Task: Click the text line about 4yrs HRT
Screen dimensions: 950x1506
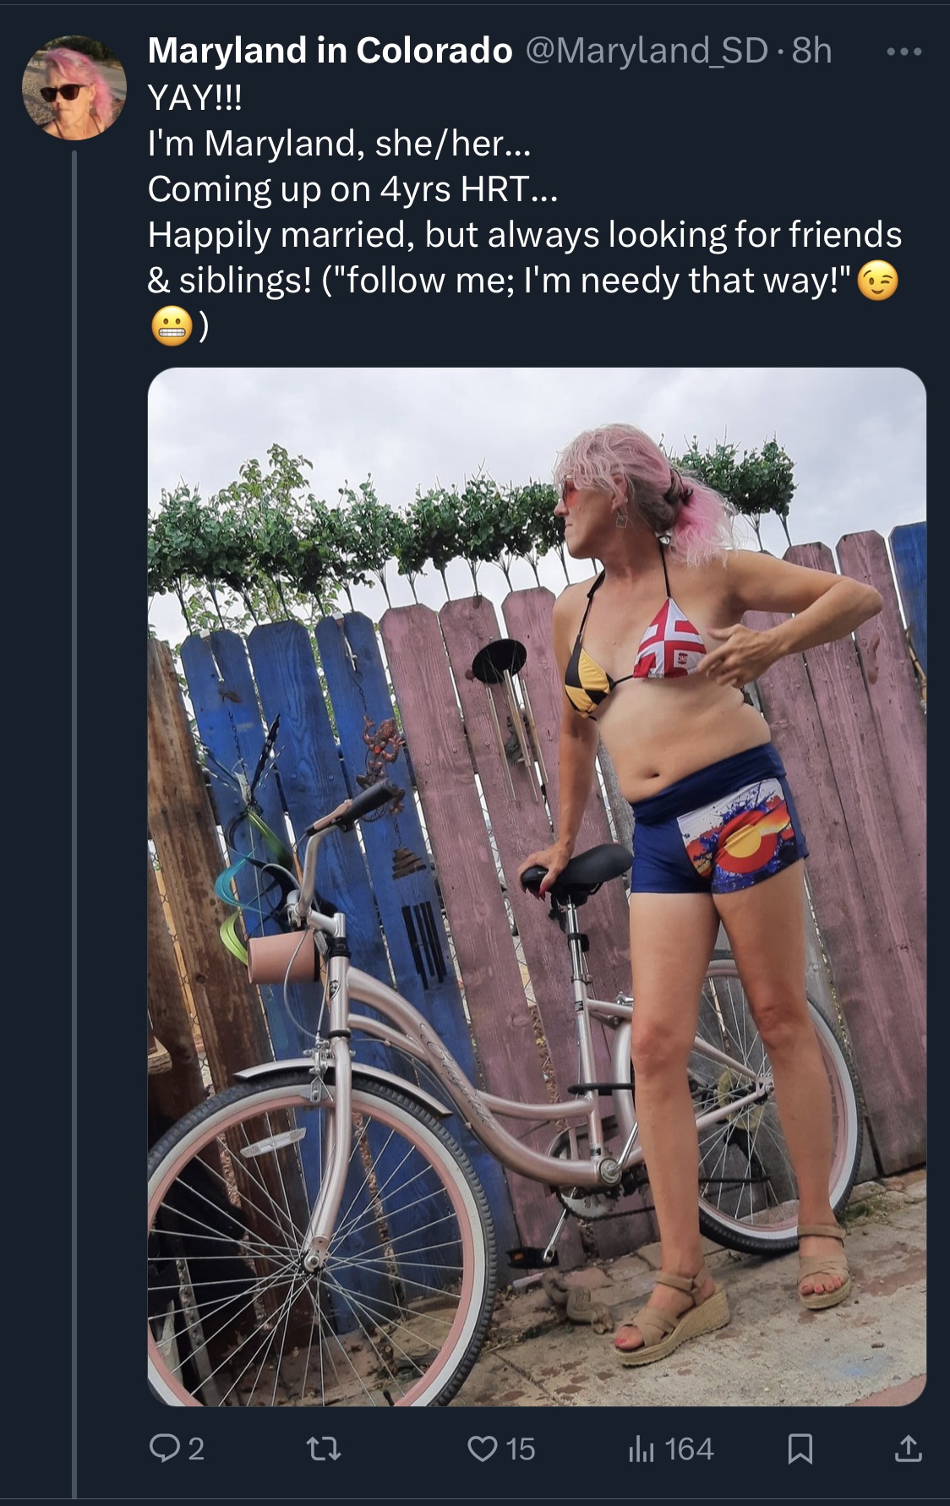Action: click(352, 189)
